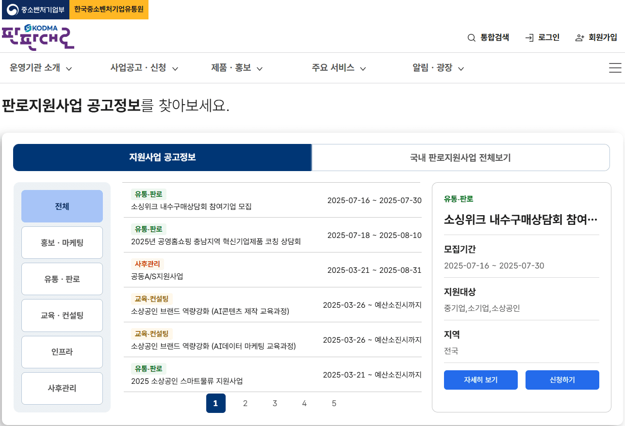The height and width of the screenshot is (426, 625).
Task: Go to page 1 of listings
Action: (x=216, y=403)
